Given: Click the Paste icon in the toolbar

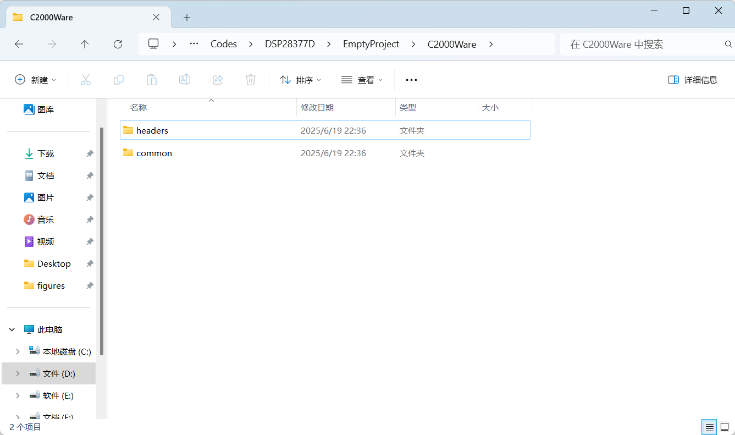Looking at the screenshot, I should pos(152,79).
